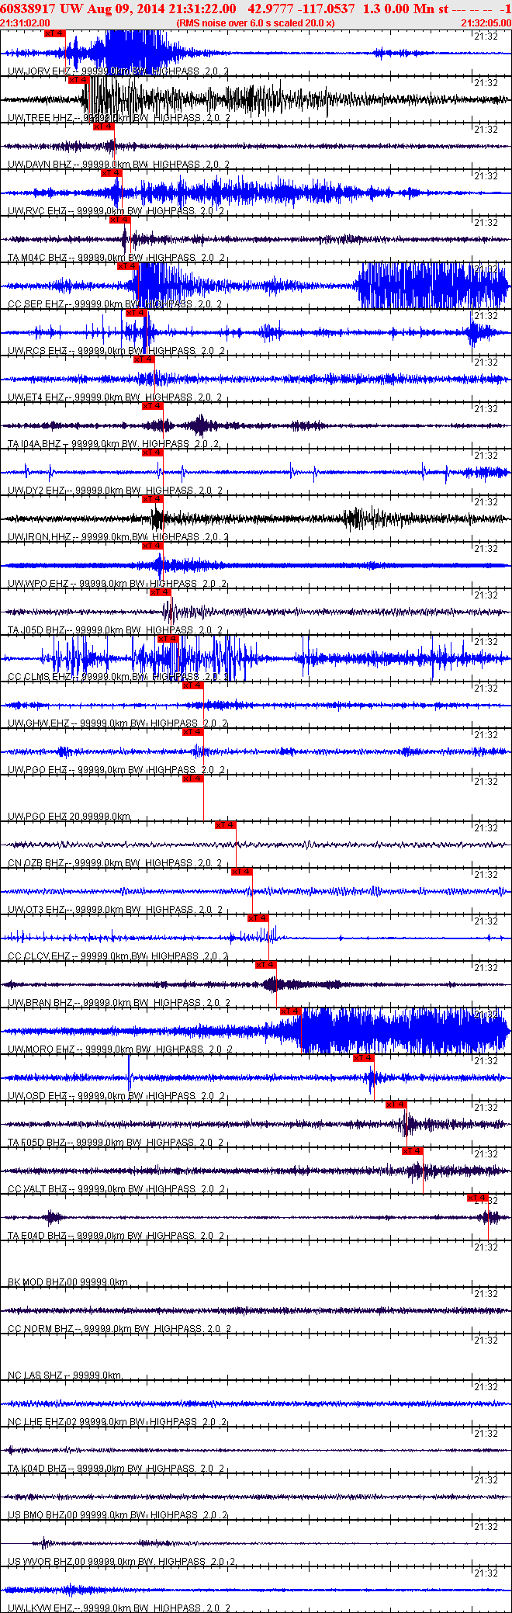Click the UW.LKWV EHZ station label
The image size is (512, 1613).
(x=39, y=1608)
